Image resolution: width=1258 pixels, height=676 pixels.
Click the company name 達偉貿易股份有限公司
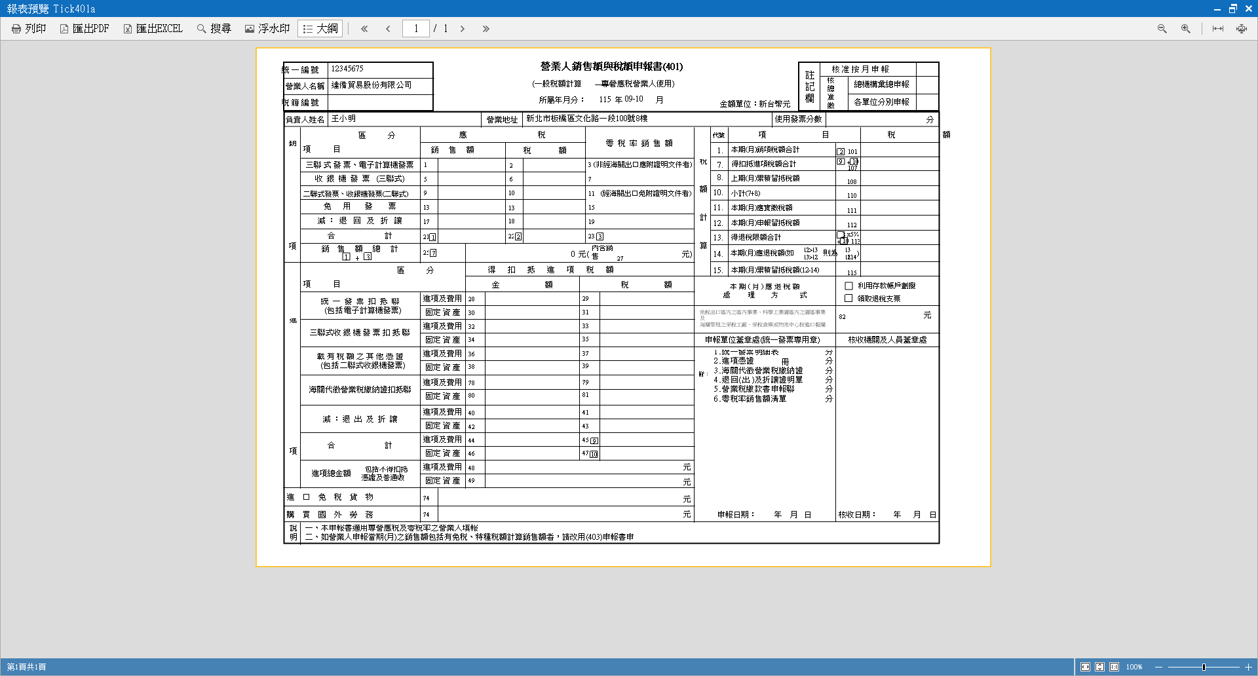tap(372, 85)
